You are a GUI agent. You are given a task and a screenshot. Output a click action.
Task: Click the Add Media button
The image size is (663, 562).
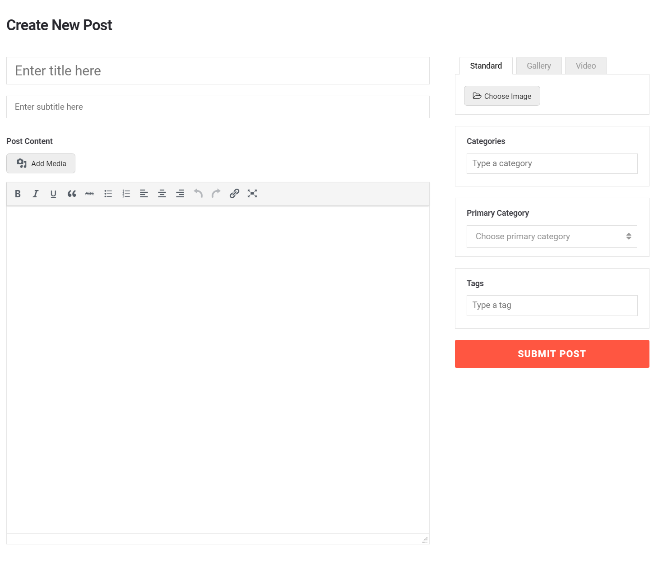41,163
